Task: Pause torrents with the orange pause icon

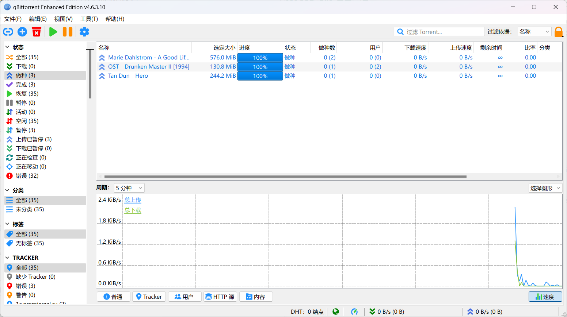Action: point(68,32)
